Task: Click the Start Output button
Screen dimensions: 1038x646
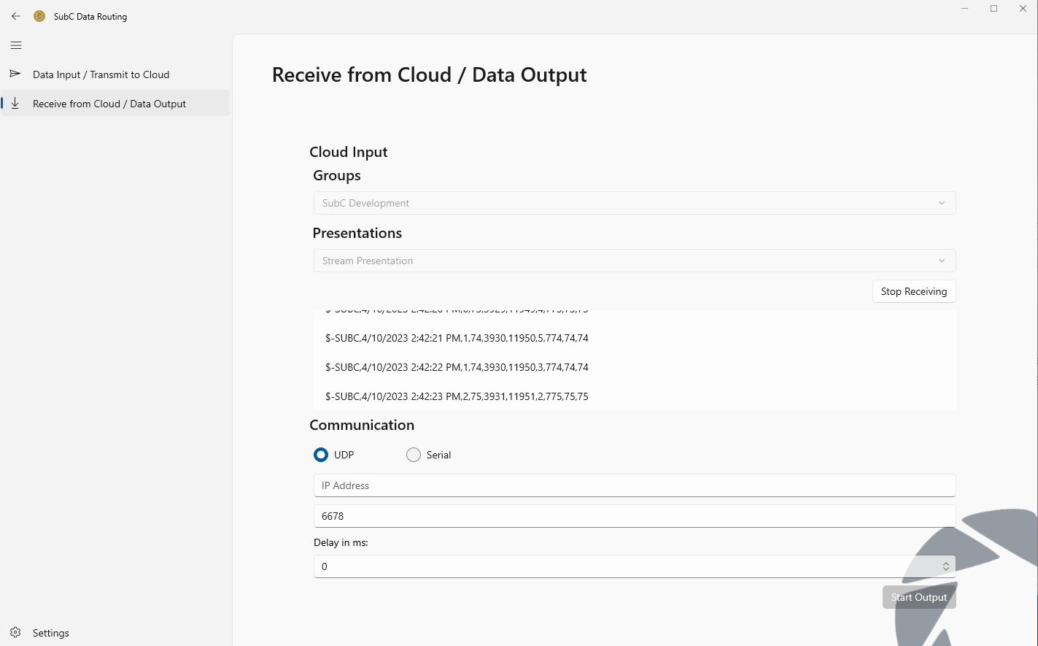Action: click(918, 597)
